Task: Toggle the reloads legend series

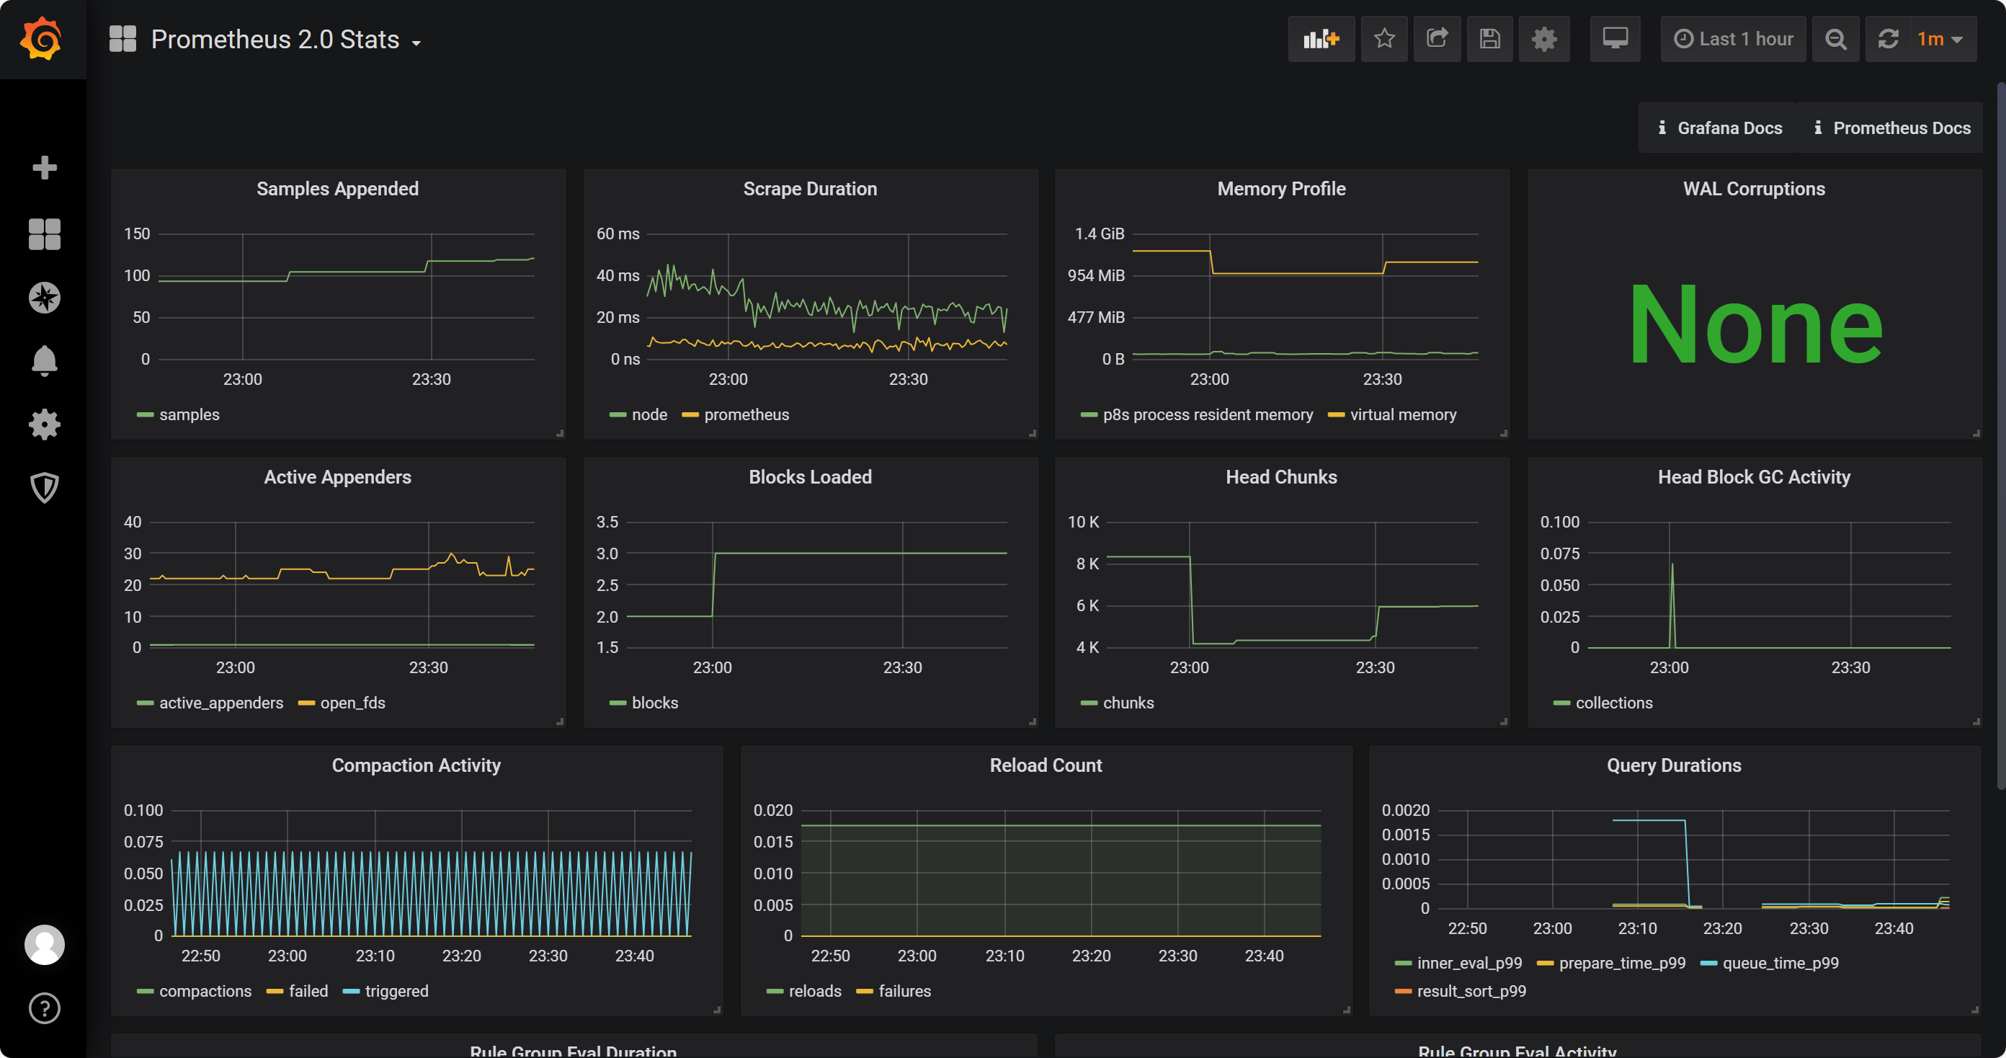Action: tap(816, 992)
